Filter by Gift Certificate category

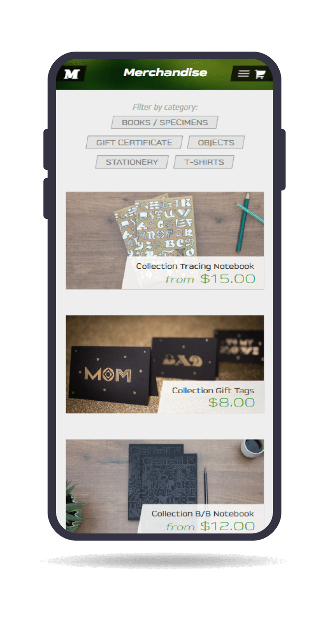(134, 142)
